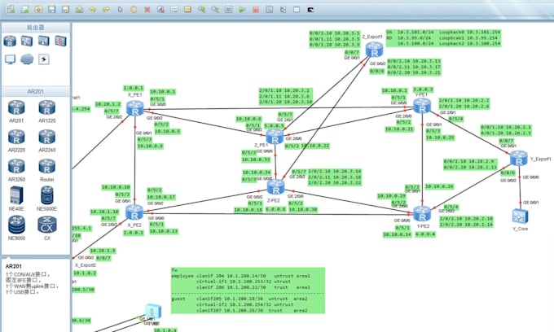Viewport: 554px width, 332px height.
Task: Save the current topology
Action: (52, 10)
